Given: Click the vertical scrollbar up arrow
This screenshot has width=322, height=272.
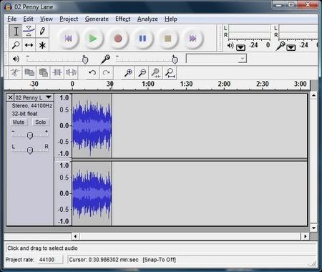Looking at the screenshot, I should tap(313, 96).
